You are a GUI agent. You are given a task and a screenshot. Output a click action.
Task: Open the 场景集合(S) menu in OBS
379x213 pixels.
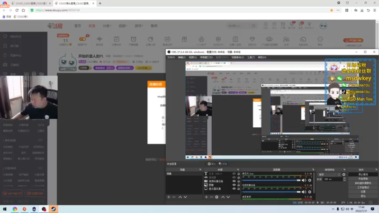click(x=238, y=57)
